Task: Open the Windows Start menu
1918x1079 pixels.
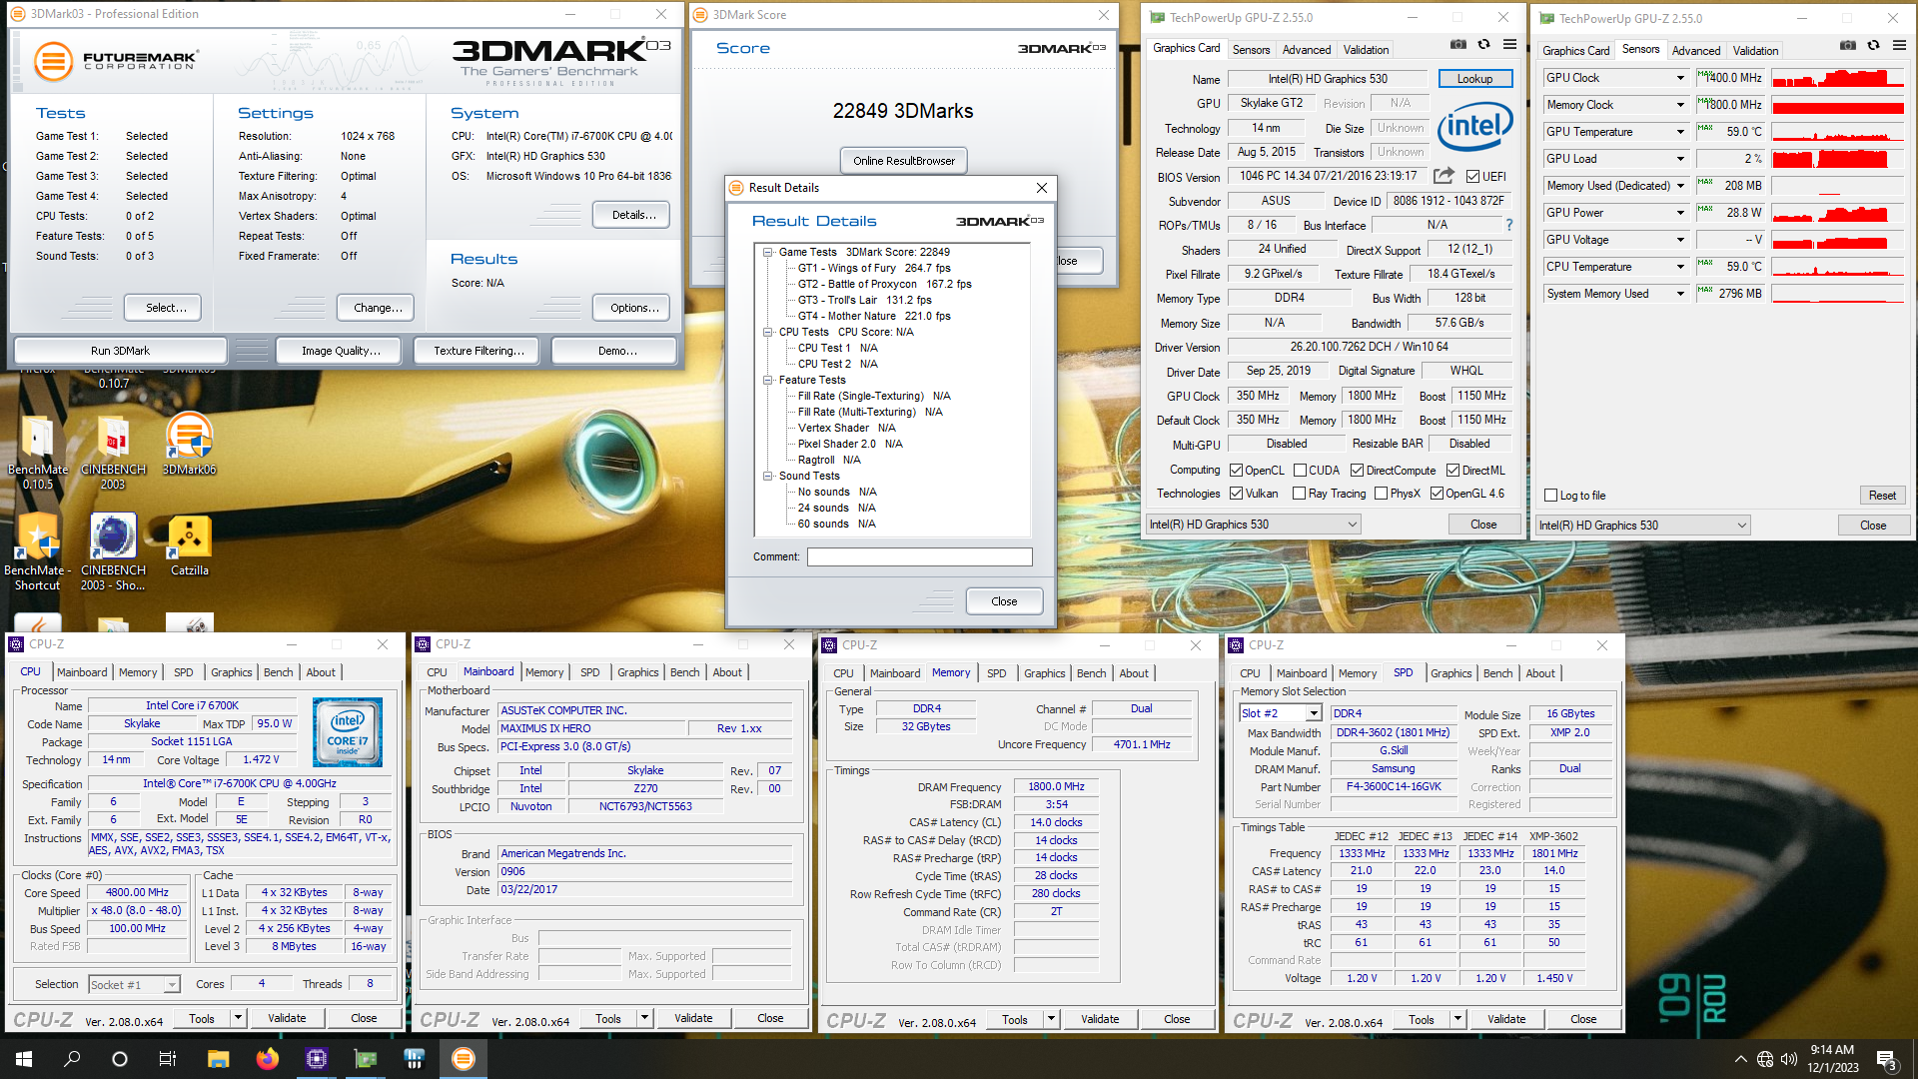Action: [x=24, y=1059]
